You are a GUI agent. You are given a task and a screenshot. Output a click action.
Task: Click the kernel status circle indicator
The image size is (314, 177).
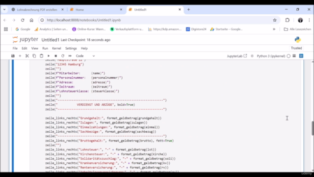(x=288, y=56)
